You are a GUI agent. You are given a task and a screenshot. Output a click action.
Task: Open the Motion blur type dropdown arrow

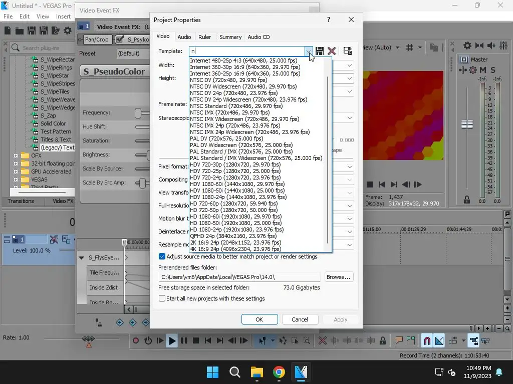tap(349, 219)
